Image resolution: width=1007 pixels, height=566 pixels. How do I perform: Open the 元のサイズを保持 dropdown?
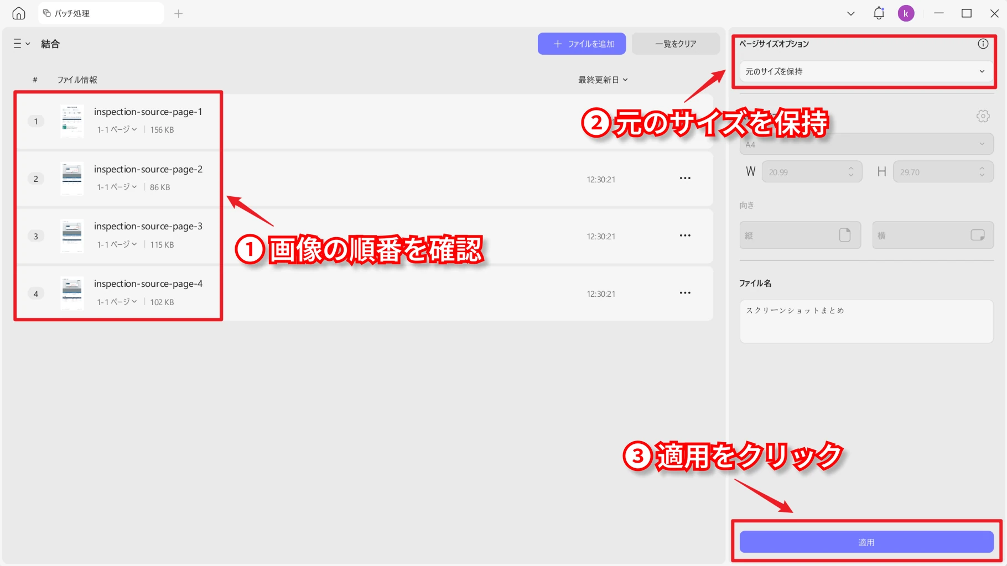pyautogui.click(x=866, y=71)
